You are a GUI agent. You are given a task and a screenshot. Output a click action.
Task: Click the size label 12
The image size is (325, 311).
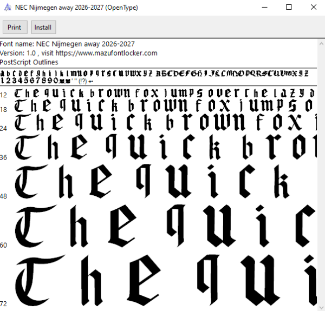coord(4,95)
